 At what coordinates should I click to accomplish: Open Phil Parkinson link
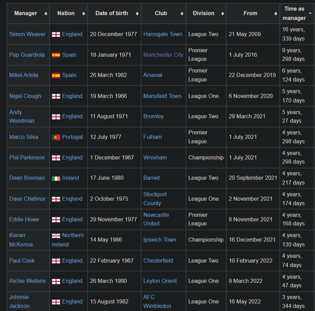[x=27, y=158]
